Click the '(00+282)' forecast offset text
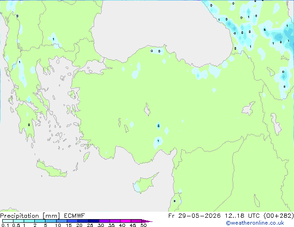294x227 pixels. click(x=279, y=216)
